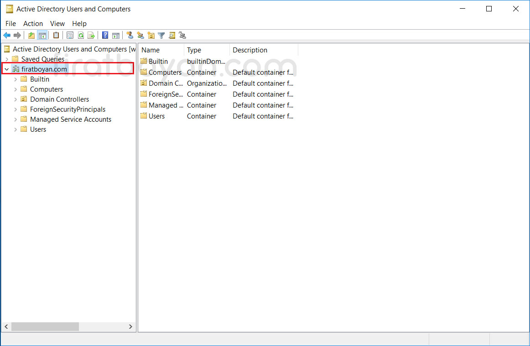Screen dimensions: 530x346
Task: Click the firatboyan.com domain icon in tree
Action: pos(16,69)
